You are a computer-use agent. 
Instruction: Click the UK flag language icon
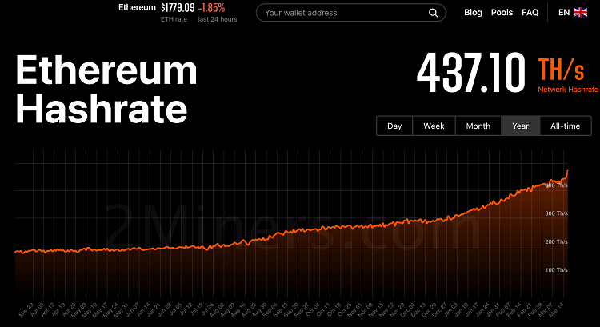click(x=580, y=13)
